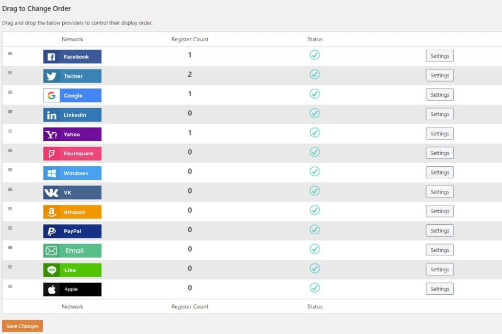
Task: Click the bottom Network footer label
Action: [x=72, y=306]
